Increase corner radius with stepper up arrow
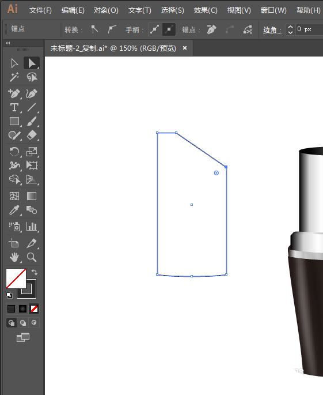Image resolution: width=323 pixels, height=395 pixels. tap(290, 27)
